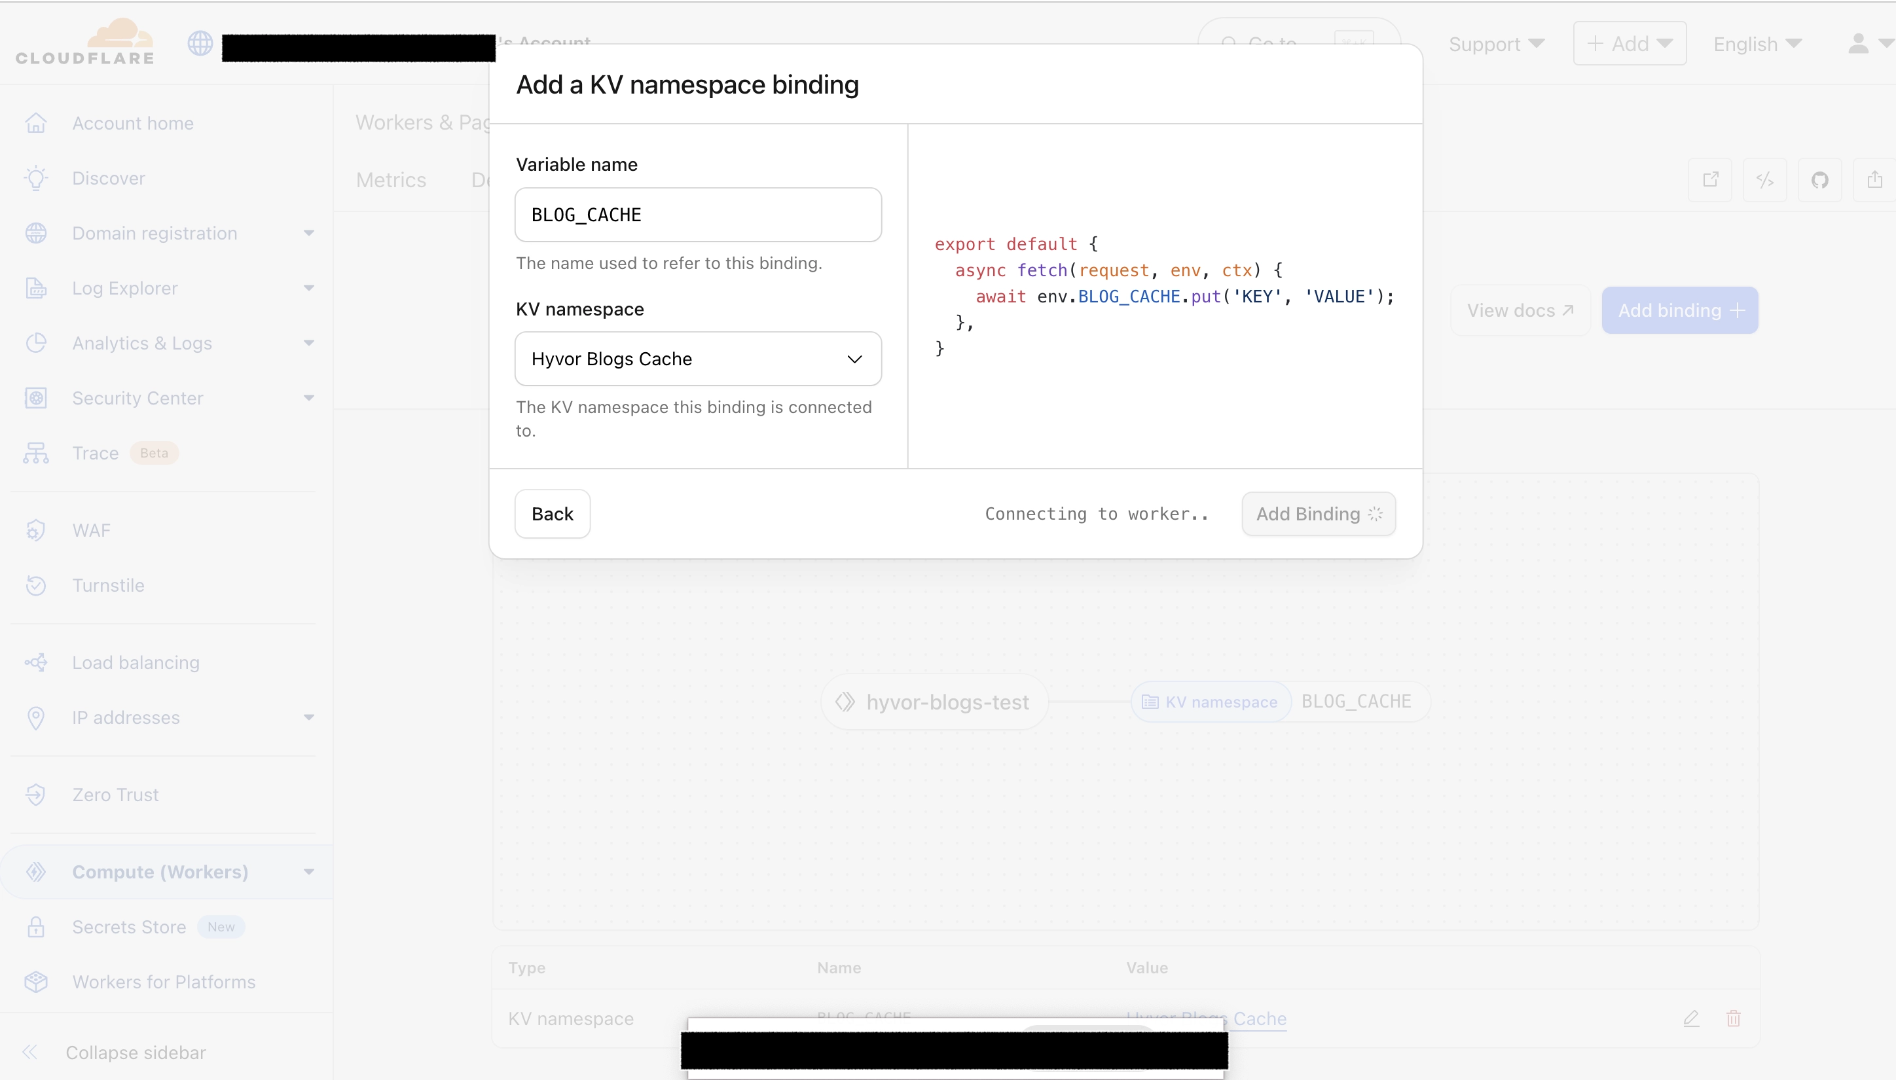Click the BLOG_CACHE label in diagram
Image resolution: width=1896 pixels, height=1080 pixels.
point(1356,702)
